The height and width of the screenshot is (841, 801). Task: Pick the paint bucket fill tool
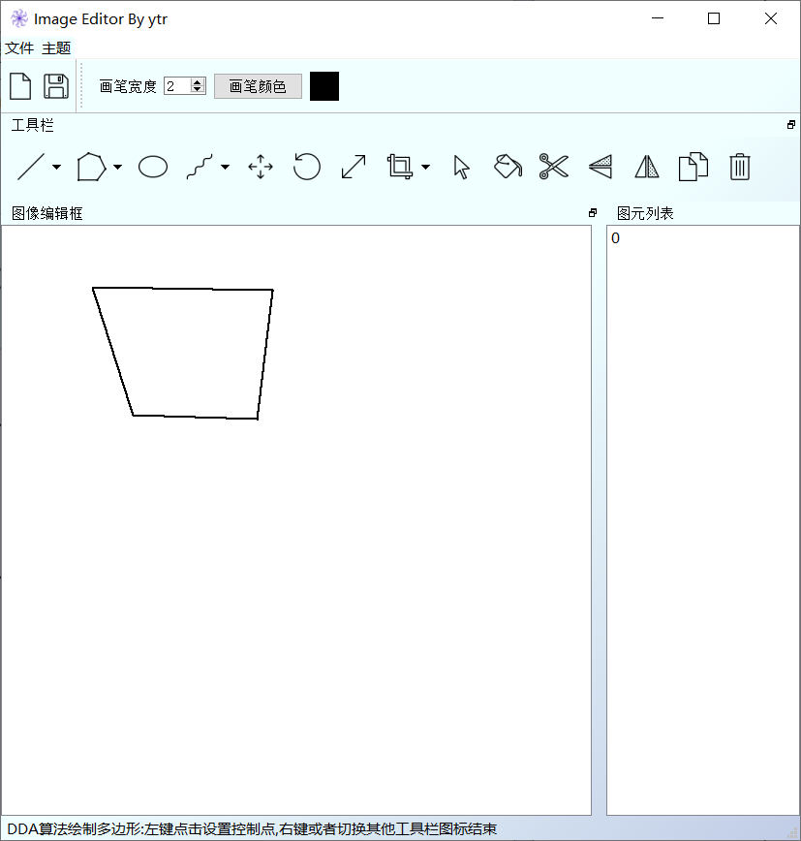click(508, 167)
